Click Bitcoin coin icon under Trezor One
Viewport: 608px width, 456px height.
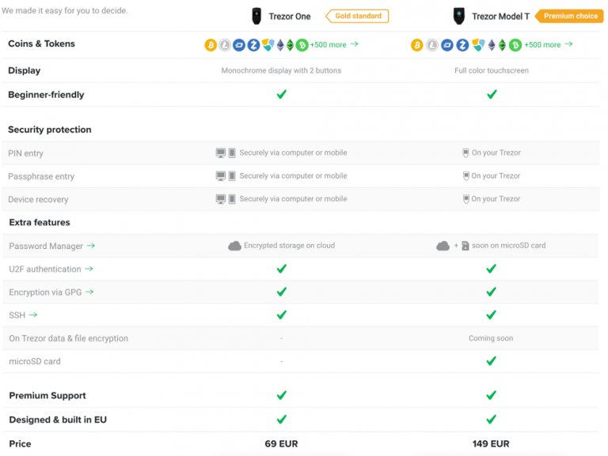pos(211,45)
